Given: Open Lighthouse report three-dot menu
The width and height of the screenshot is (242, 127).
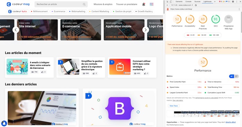Looking at the screenshot, I should pyautogui.click(x=239, y=9).
